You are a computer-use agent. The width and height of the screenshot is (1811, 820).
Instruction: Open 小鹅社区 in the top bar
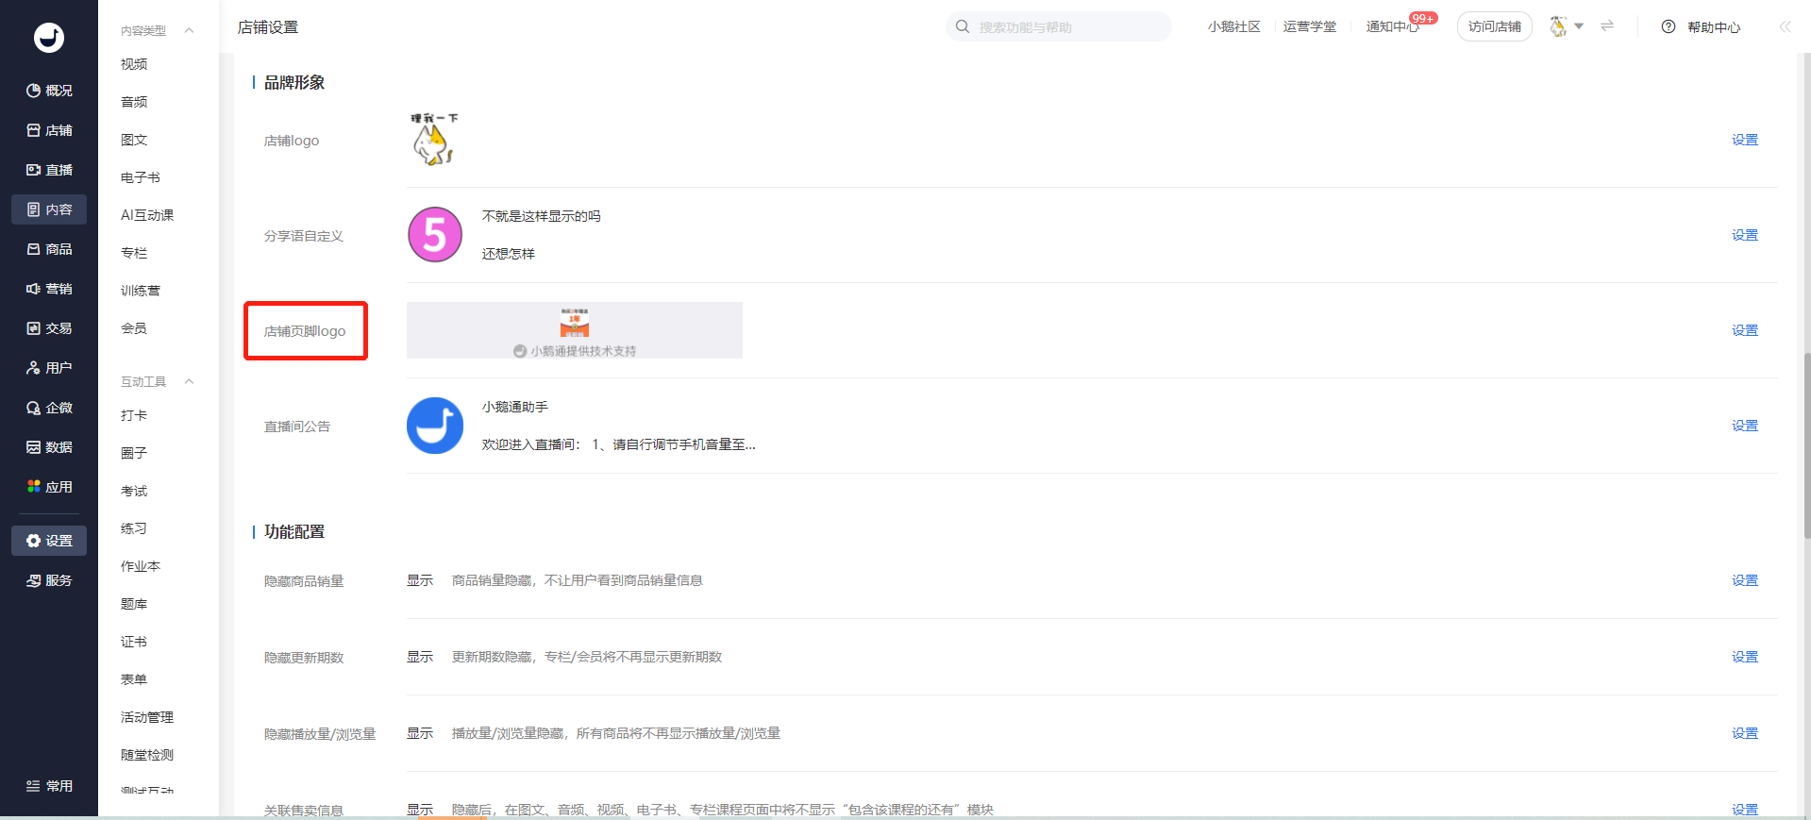point(1233,26)
